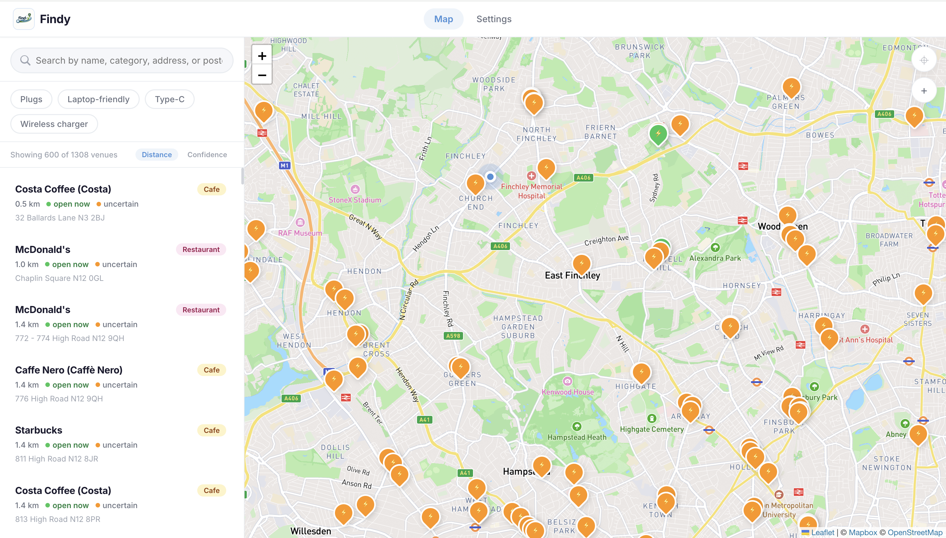Enable the Type-C filter chip
946x538 pixels.
pos(169,99)
